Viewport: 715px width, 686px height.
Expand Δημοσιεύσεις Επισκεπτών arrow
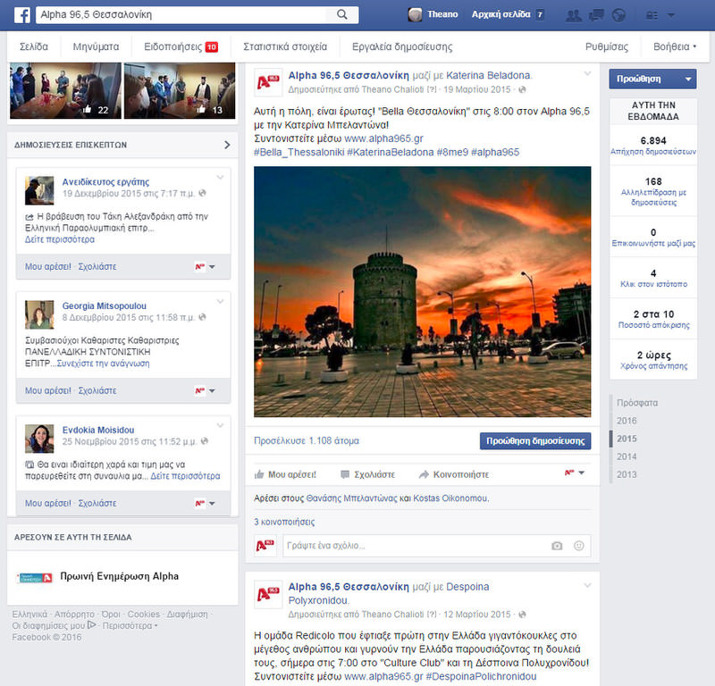pyautogui.click(x=227, y=145)
